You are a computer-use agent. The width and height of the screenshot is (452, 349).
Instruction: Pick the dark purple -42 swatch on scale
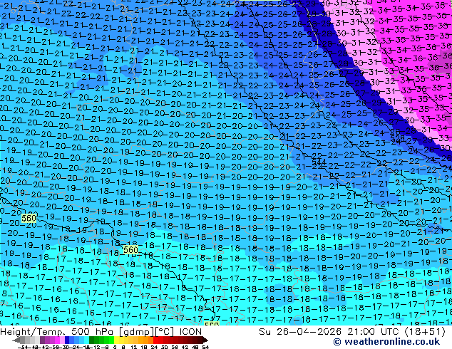click(x=42, y=340)
